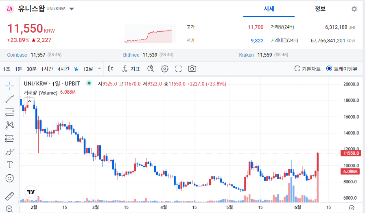Open the chart settings gear

[164, 69]
